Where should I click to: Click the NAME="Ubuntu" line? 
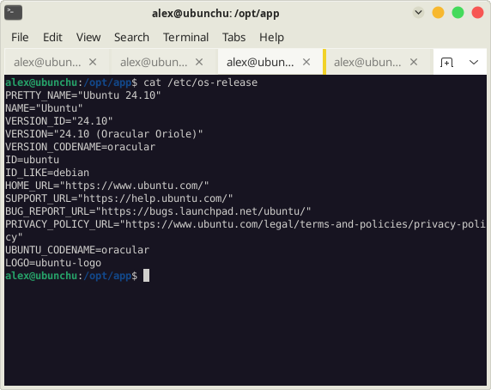pos(44,108)
